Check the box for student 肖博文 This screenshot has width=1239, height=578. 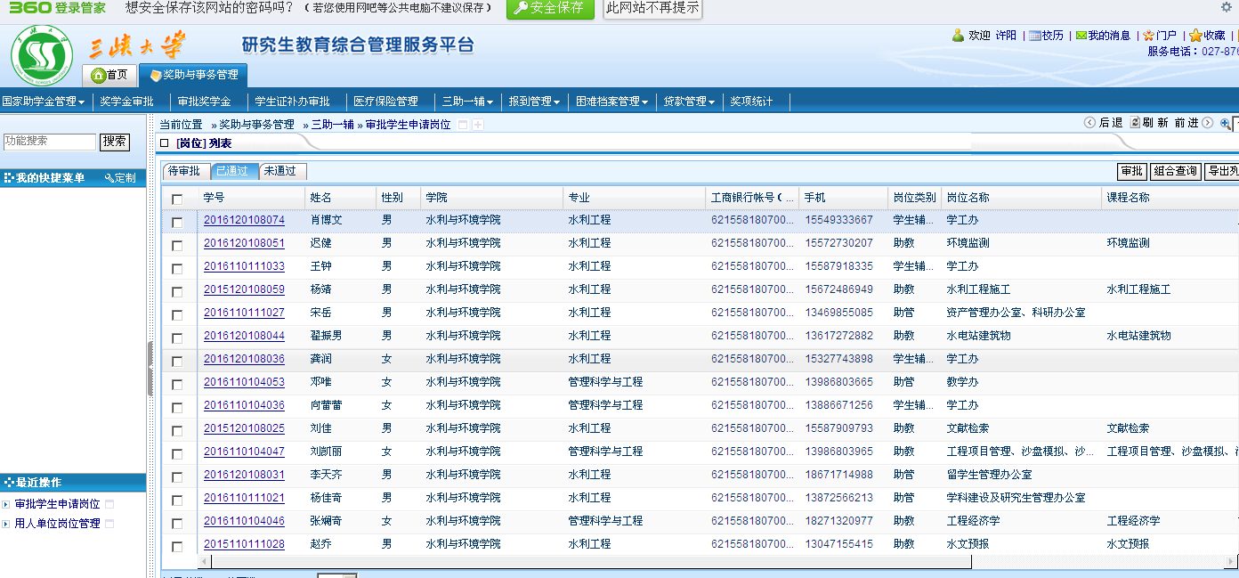click(x=177, y=222)
